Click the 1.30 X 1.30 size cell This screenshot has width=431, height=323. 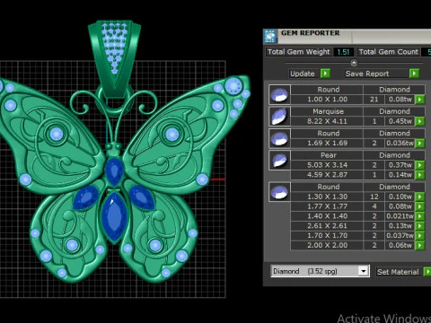327,196
